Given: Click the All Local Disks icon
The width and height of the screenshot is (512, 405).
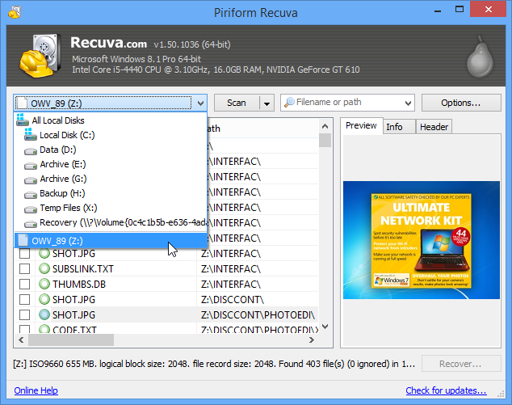Looking at the screenshot, I should pyautogui.click(x=23, y=120).
